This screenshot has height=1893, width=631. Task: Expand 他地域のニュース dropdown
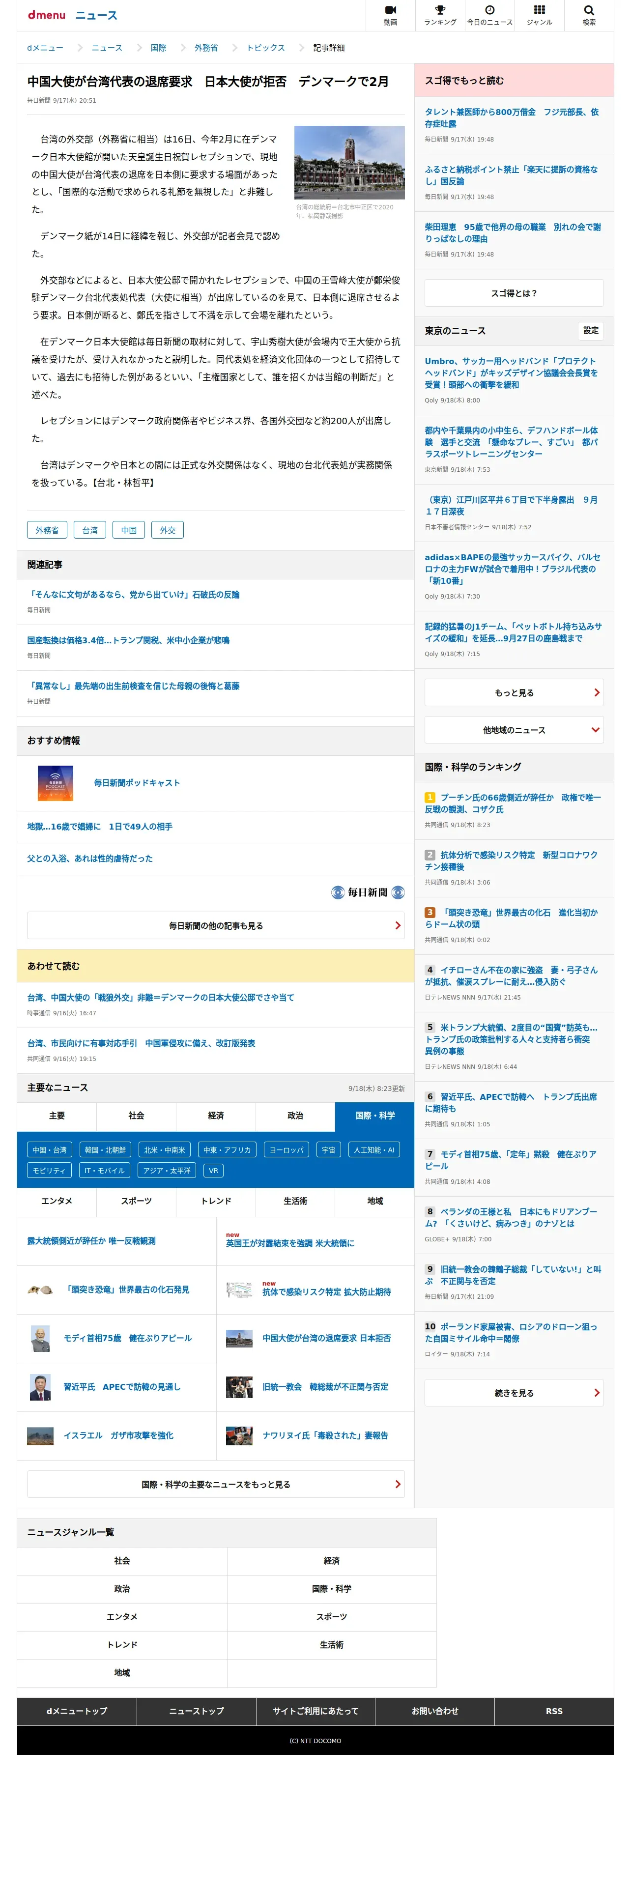coord(514,730)
